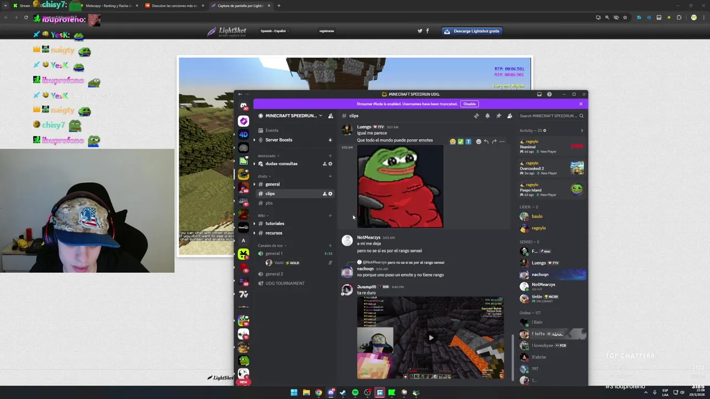
Task: Open dudas-consultas channel
Action: pyautogui.click(x=295, y=163)
